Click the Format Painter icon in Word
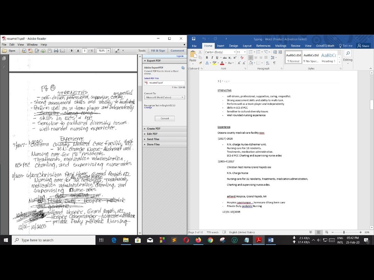This screenshot has height=280, width=374. (200, 63)
